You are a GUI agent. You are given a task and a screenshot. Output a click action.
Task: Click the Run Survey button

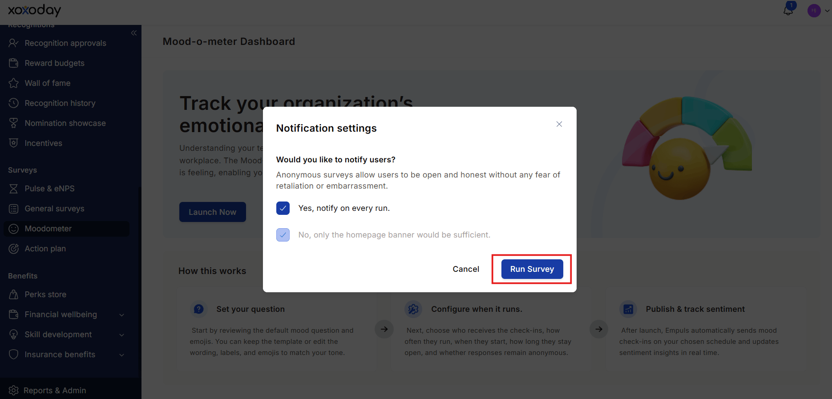pos(532,269)
